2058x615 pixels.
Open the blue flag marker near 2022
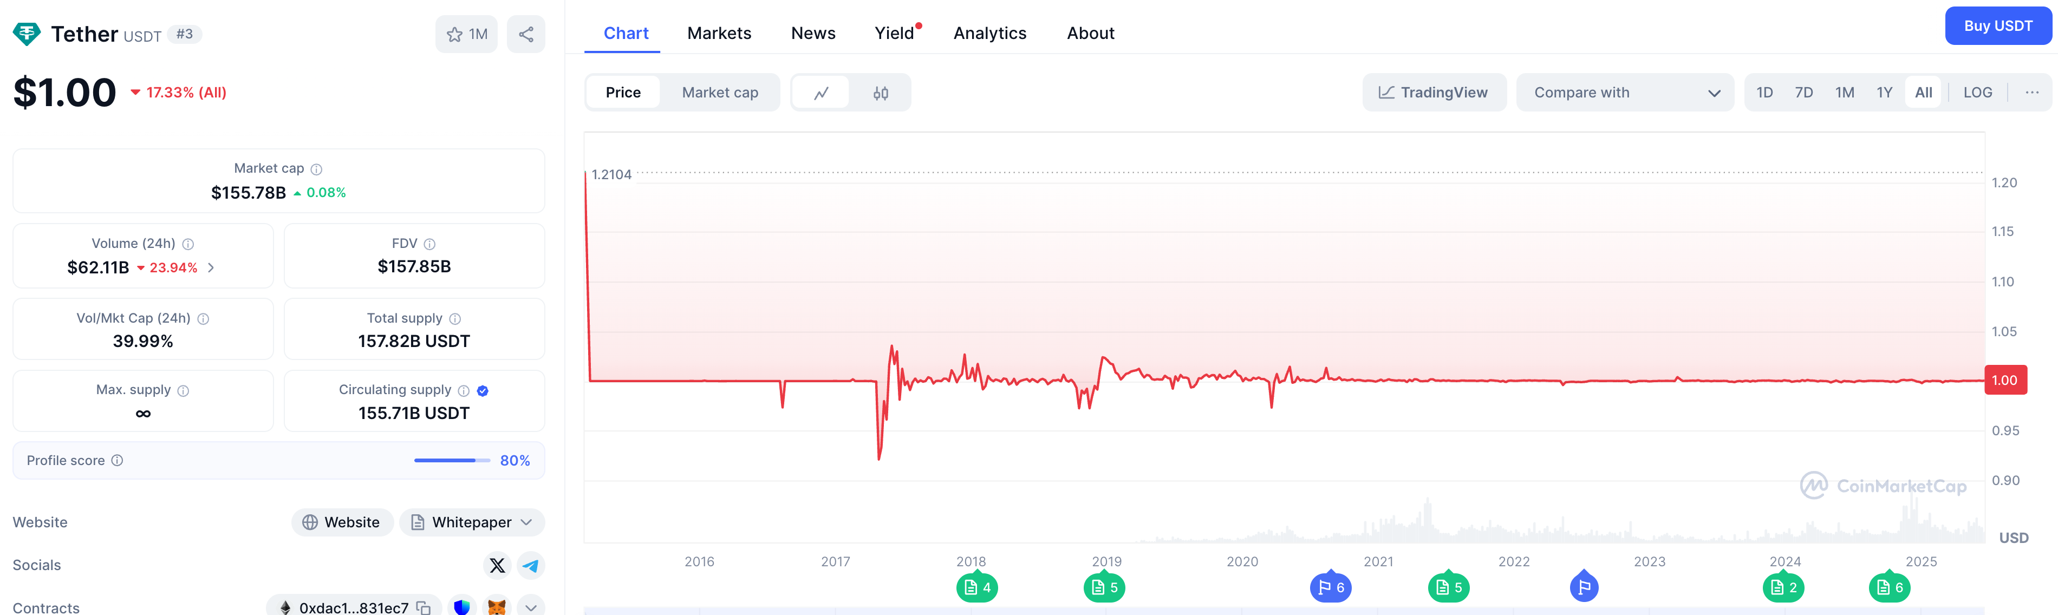(1584, 587)
